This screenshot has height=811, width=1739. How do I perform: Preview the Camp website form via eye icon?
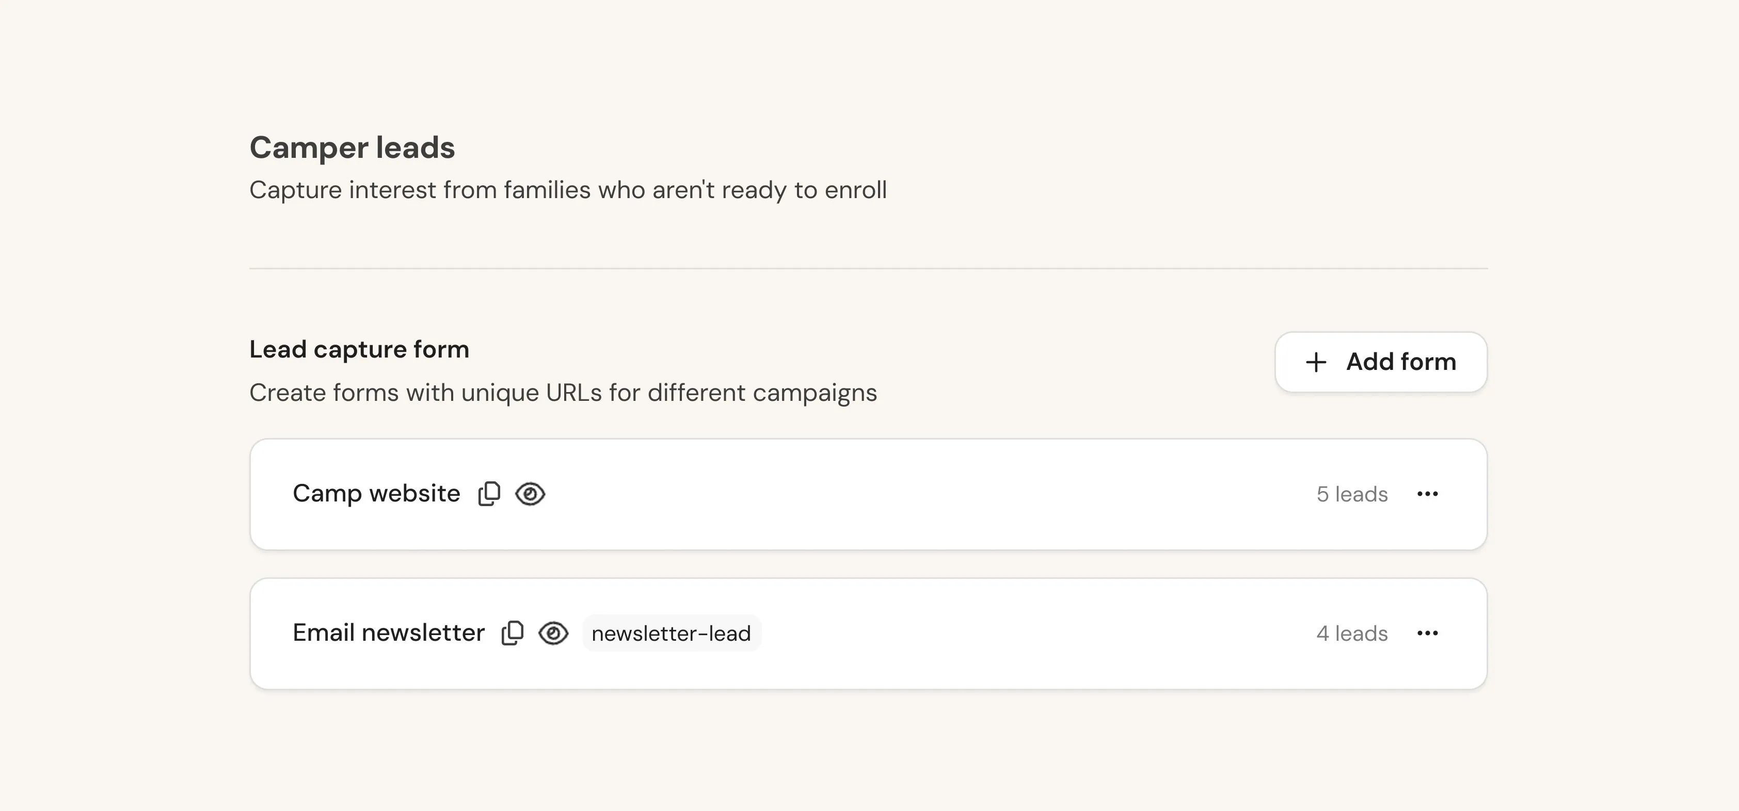[x=530, y=494]
